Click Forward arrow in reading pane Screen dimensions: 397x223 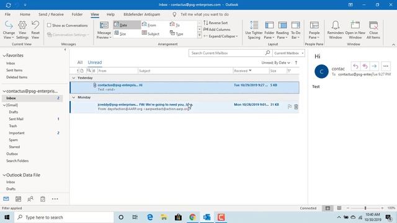(374, 66)
